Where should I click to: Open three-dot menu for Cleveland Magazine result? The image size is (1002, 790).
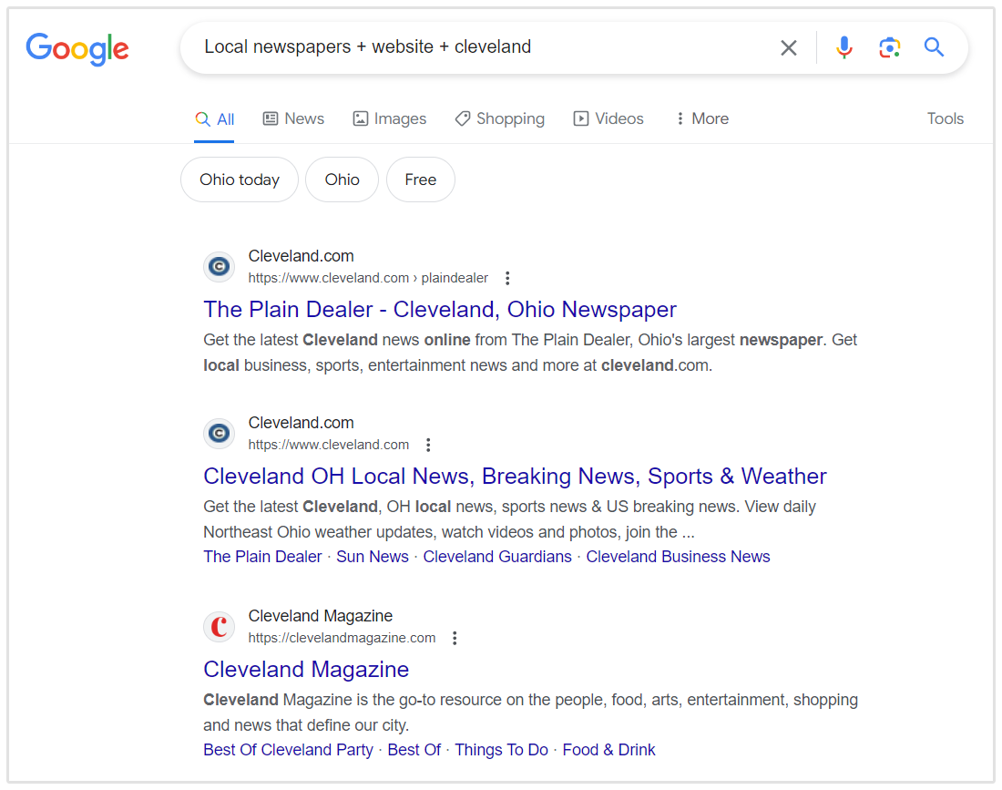point(455,638)
